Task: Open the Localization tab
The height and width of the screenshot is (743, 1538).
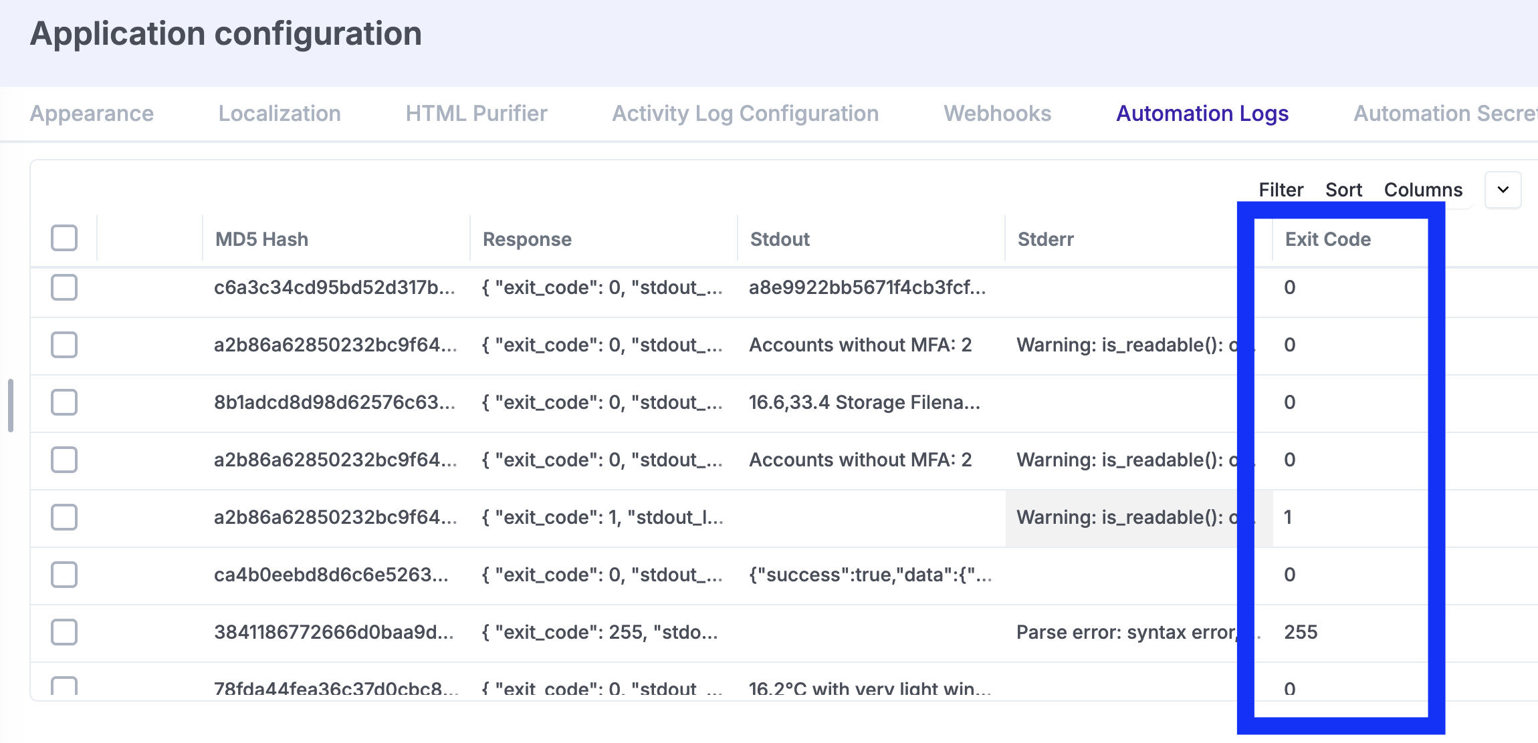Action: tap(280, 114)
